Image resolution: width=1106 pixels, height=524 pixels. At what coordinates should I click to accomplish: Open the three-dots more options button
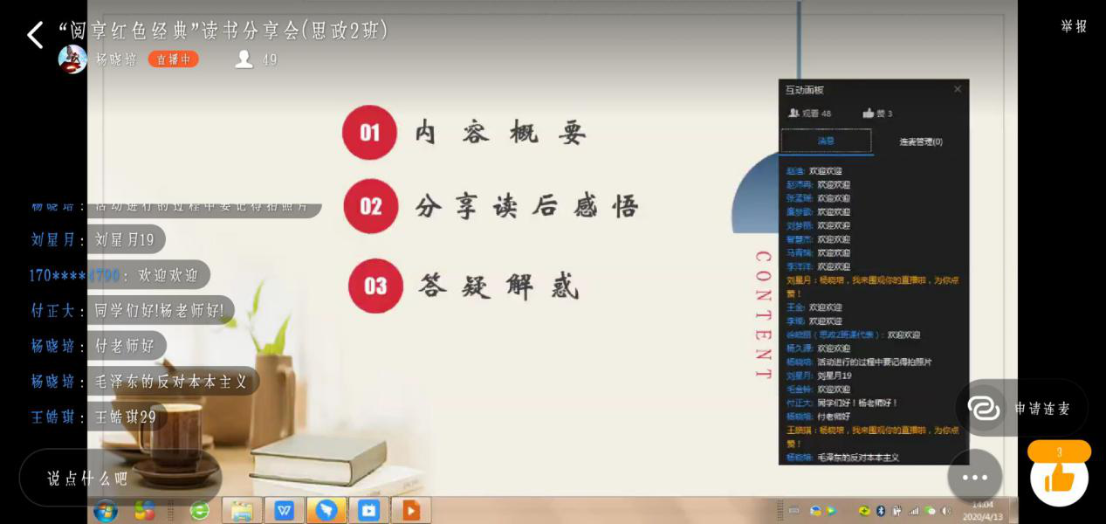(974, 477)
